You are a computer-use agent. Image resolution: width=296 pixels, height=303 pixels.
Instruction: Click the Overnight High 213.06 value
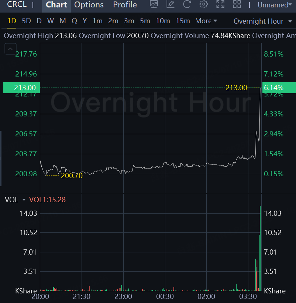point(66,36)
